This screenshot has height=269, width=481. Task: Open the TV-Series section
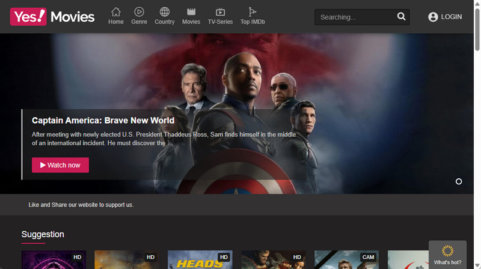[x=220, y=16]
